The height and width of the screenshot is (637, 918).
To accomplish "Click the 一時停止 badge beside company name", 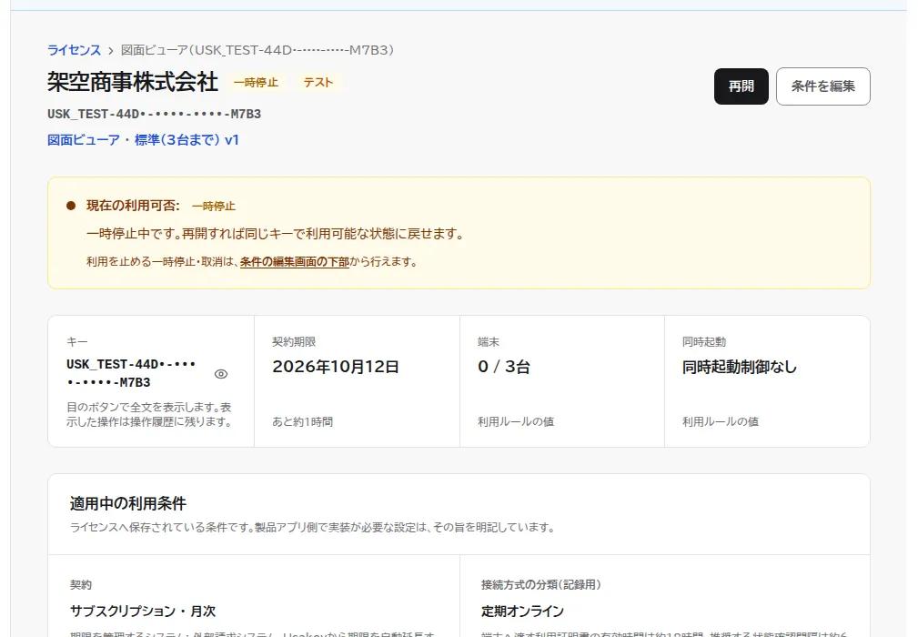I will pos(256,83).
